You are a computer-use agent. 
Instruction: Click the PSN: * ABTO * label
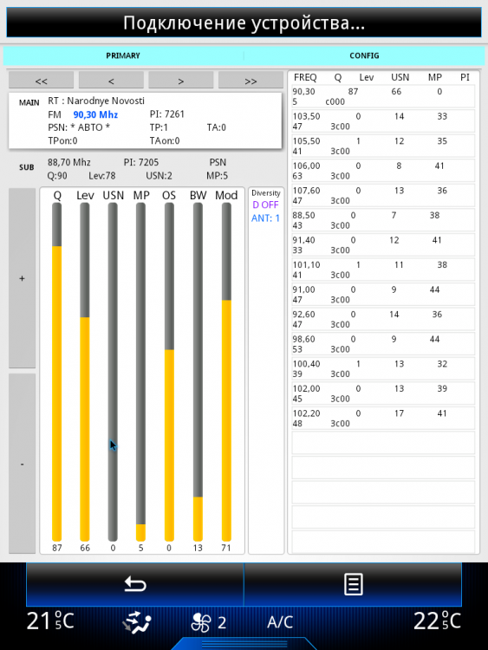point(79,127)
